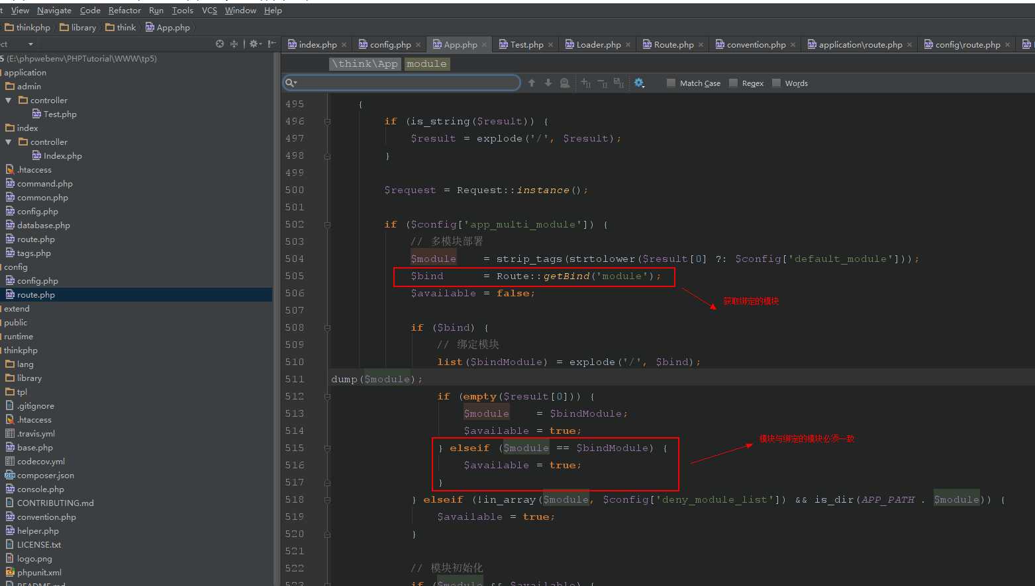Focus the find search input field

coord(402,83)
